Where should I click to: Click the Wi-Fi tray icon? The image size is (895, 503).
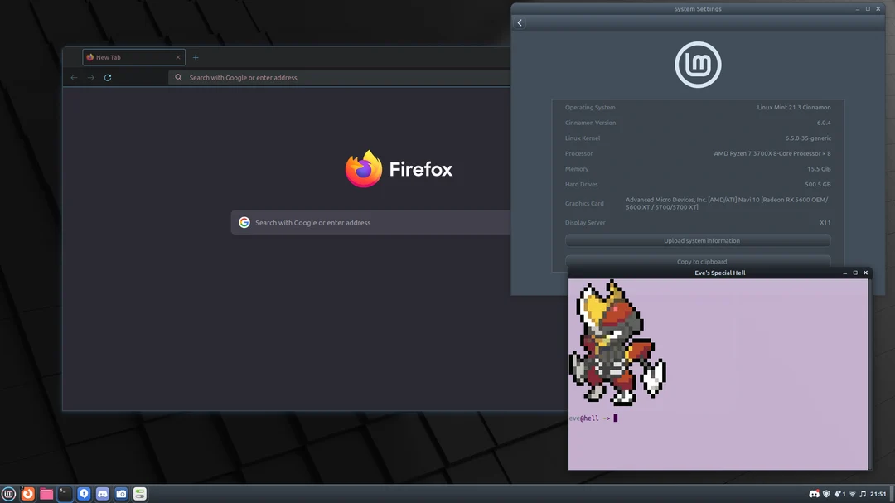pos(852,493)
